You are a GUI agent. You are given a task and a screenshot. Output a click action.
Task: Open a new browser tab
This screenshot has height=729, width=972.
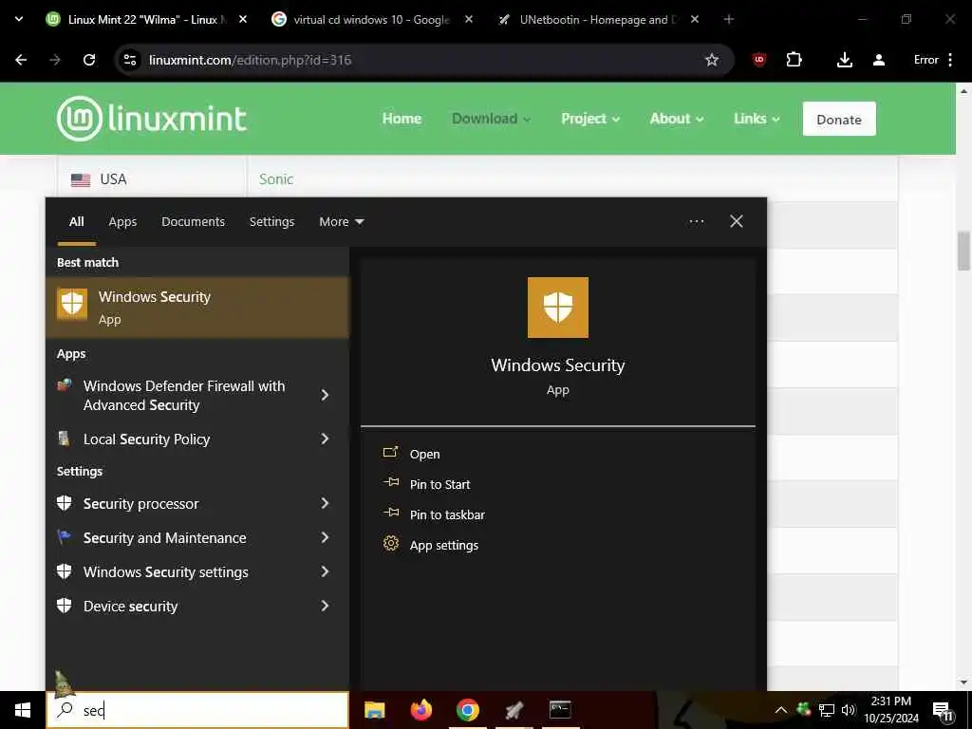point(728,19)
